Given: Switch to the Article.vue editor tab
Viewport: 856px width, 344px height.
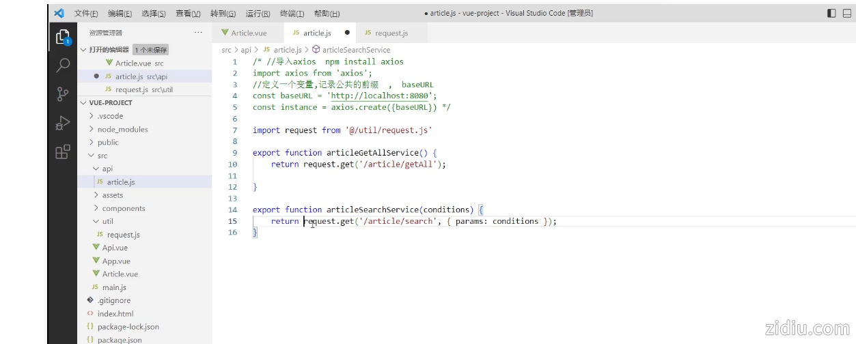Looking at the screenshot, I should [x=248, y=33].
